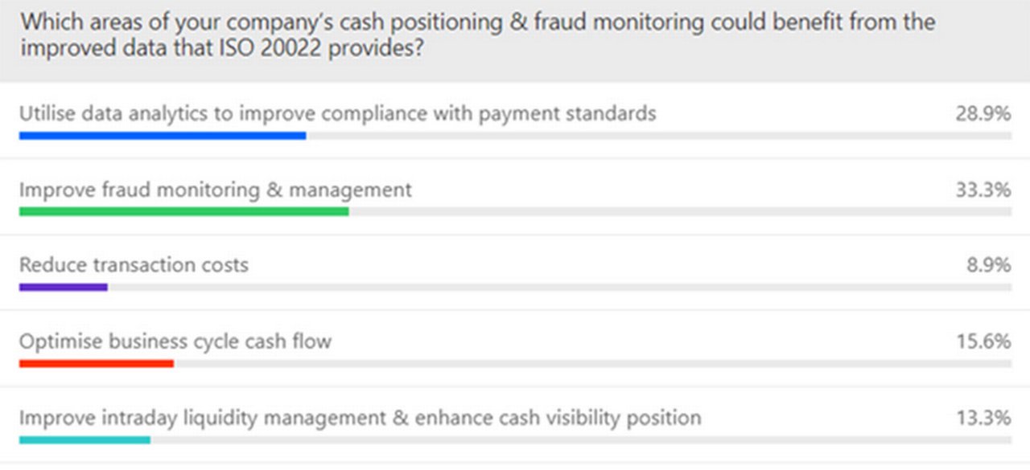Screen dimensions: 1030x470
Task: Click the 13.3% result value
Action: [x=983, y=418]
